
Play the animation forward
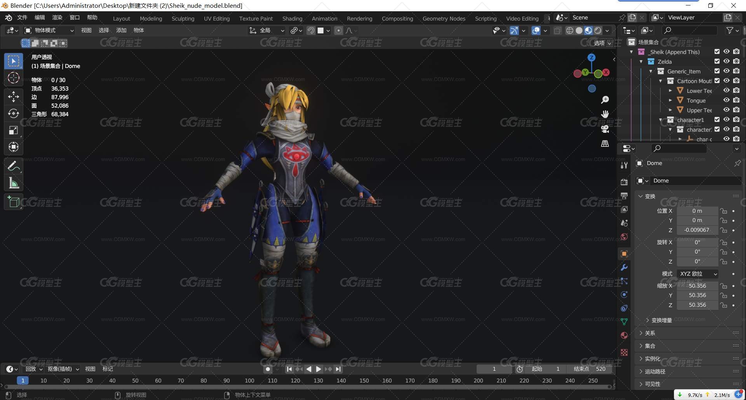point(319,369)
